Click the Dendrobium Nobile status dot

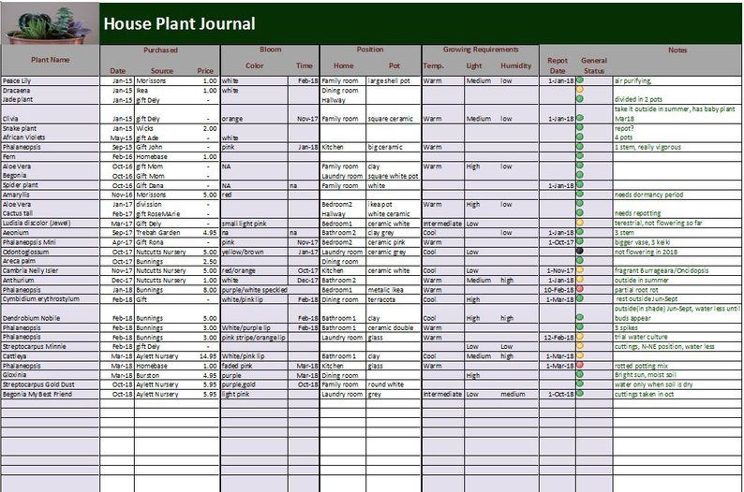click(x=579, y=318)
